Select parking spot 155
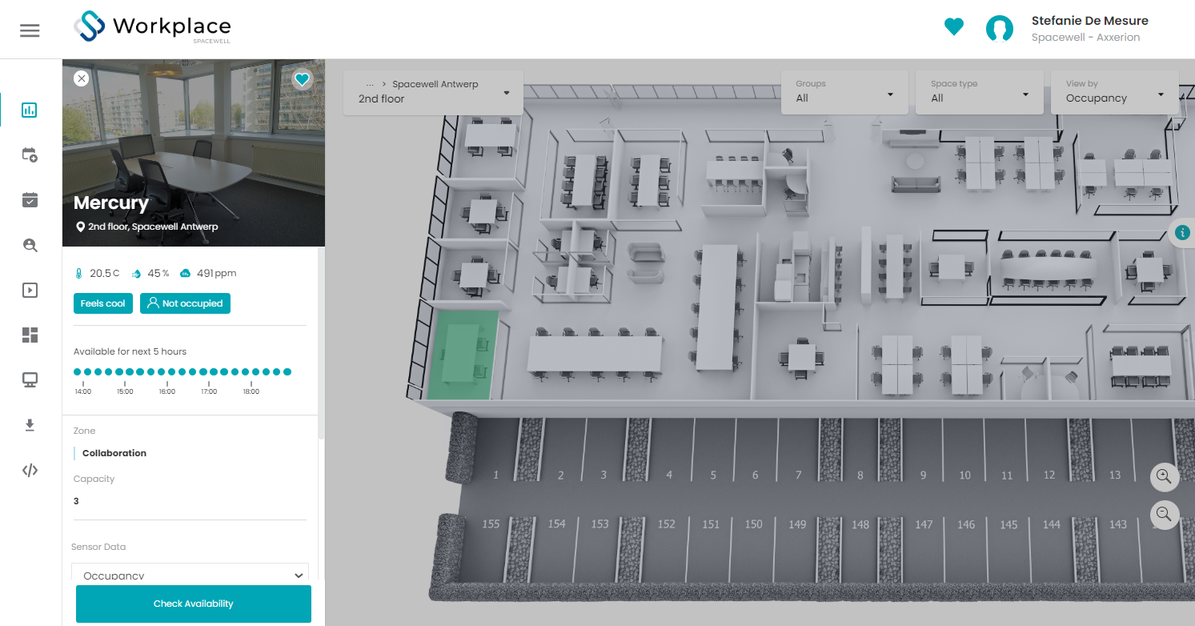 point(491,524)
